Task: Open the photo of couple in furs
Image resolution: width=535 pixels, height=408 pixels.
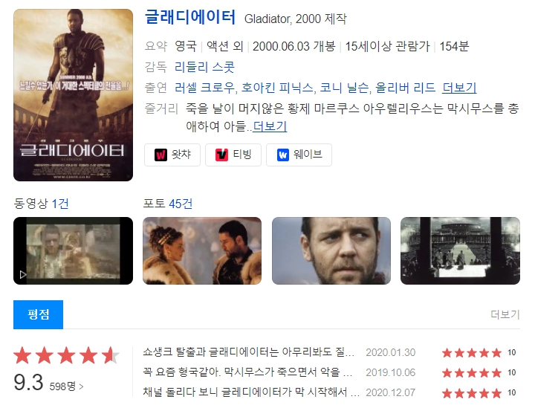Action: [202, 250]
